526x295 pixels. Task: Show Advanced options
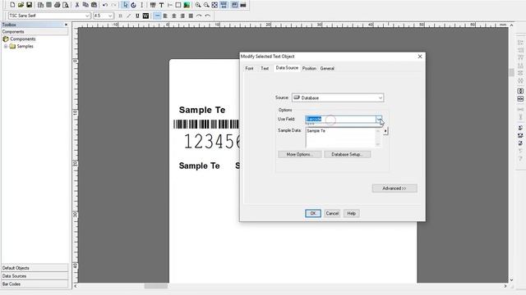pos(394,188)
